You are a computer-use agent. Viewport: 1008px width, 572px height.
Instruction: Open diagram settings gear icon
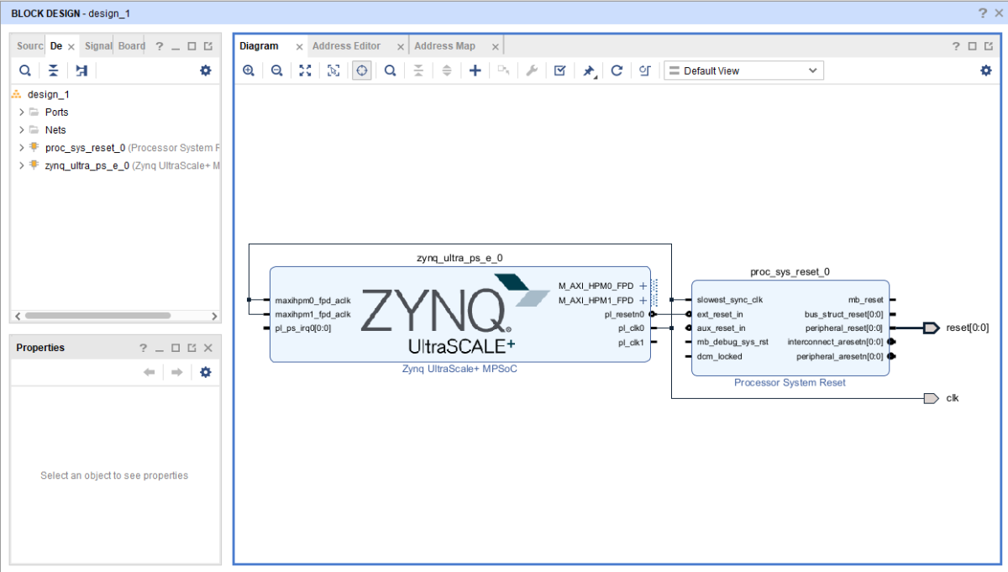(986, 71)
